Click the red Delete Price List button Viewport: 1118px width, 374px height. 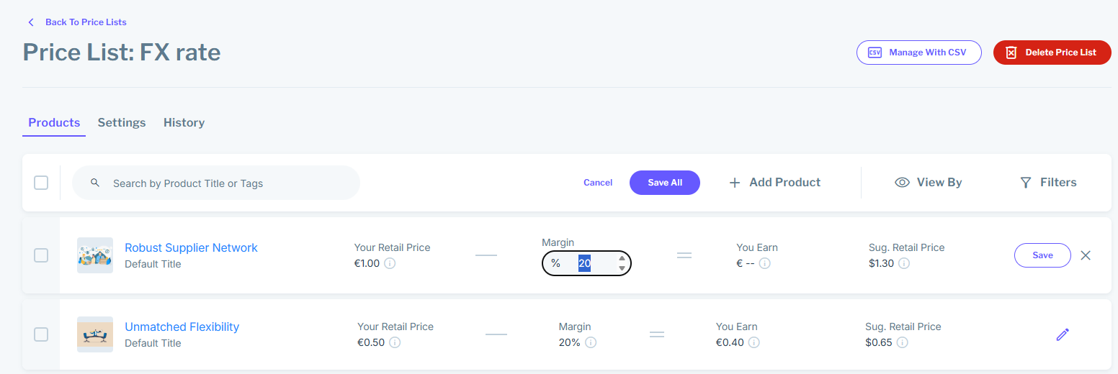(x=1052, y=53)
